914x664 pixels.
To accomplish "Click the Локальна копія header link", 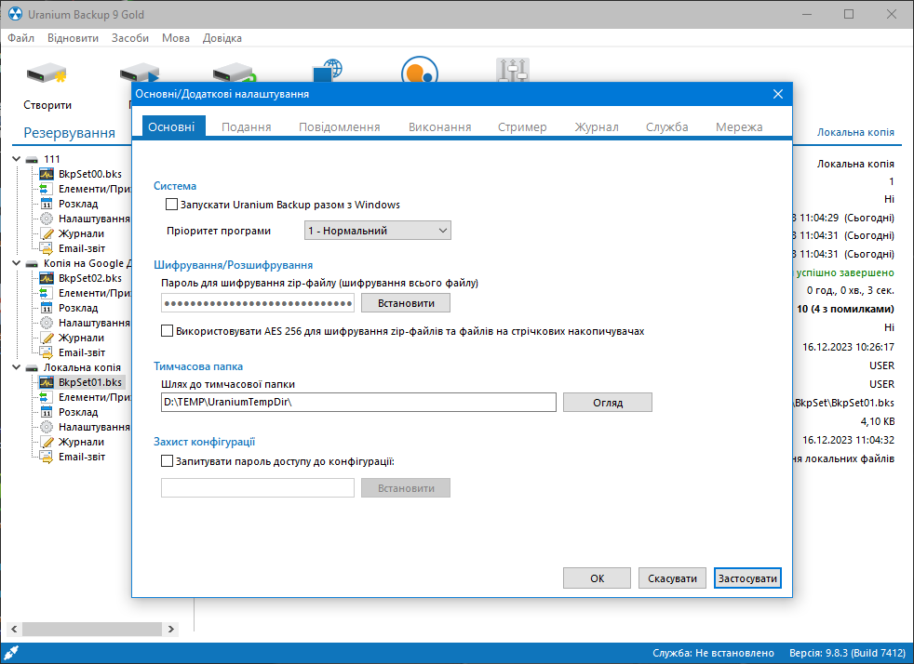I will pos(855,132).
